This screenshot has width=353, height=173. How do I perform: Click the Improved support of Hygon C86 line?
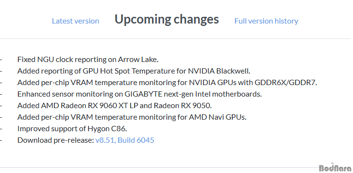(x=72, y=129)
